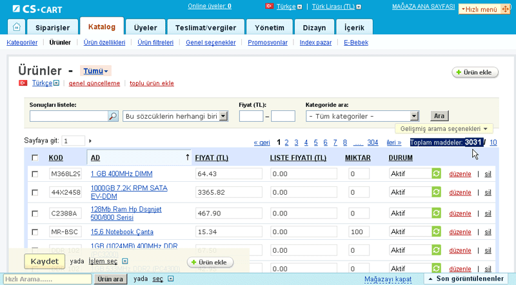The width and height of the screenshot is (516, 285).
Task: Click the top-right Ürün ekle button
Action: coord(475,72)
